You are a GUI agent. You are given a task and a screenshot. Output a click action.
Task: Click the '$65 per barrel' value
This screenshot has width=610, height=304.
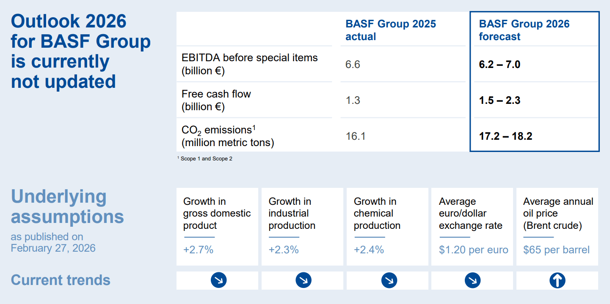(x=556, y=250)
